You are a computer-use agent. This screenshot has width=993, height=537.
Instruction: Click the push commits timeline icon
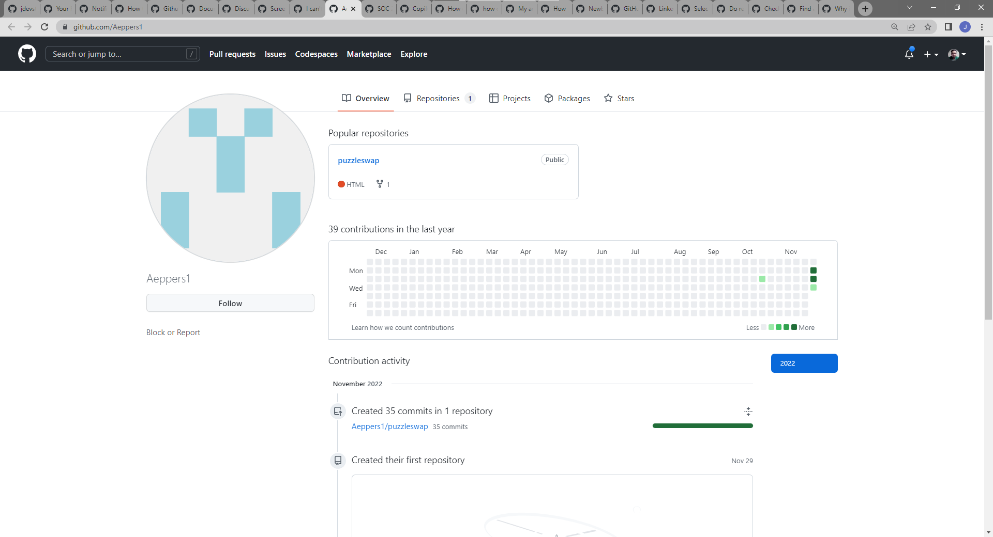[338, 412]
